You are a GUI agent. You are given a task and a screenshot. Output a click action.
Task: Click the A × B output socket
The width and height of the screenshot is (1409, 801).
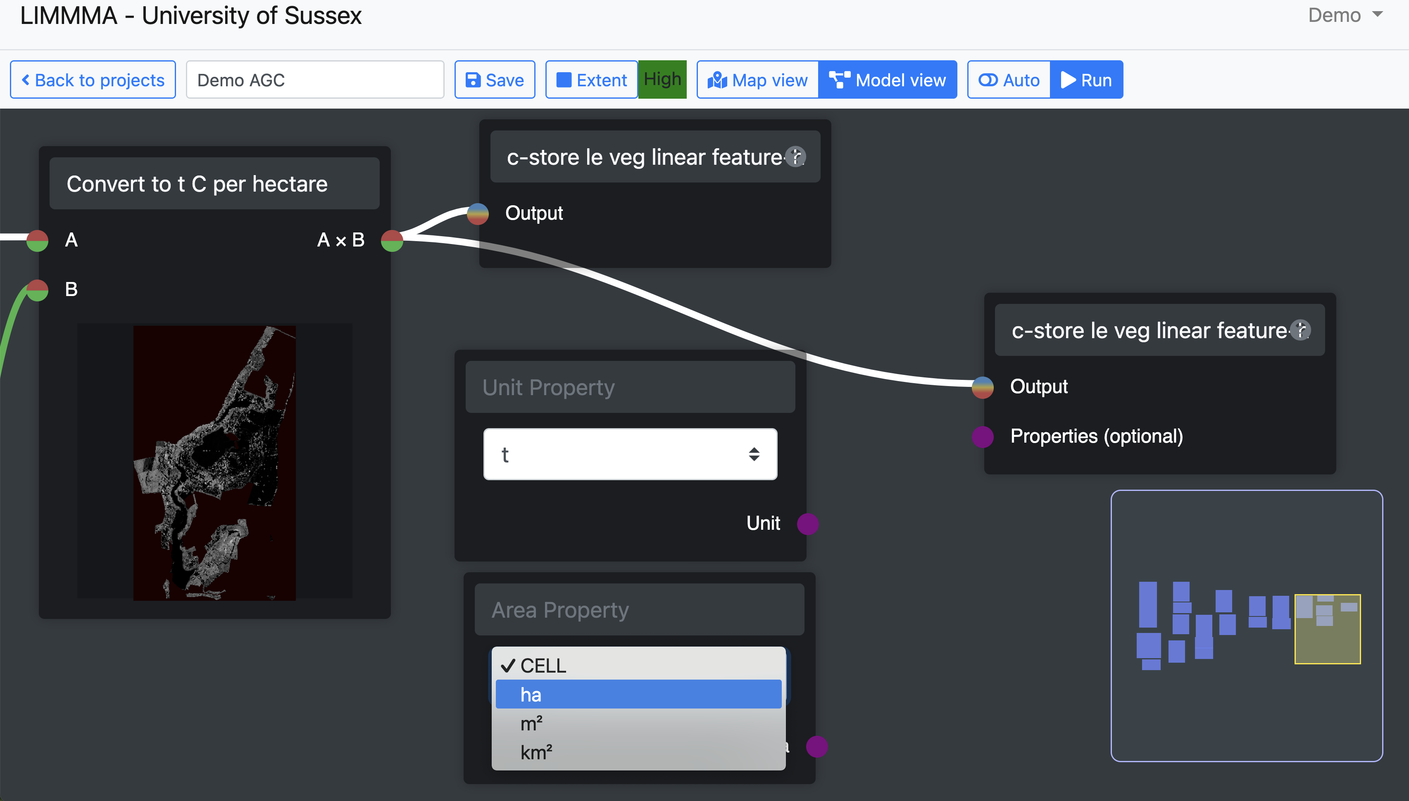click(x=392, y=240)
